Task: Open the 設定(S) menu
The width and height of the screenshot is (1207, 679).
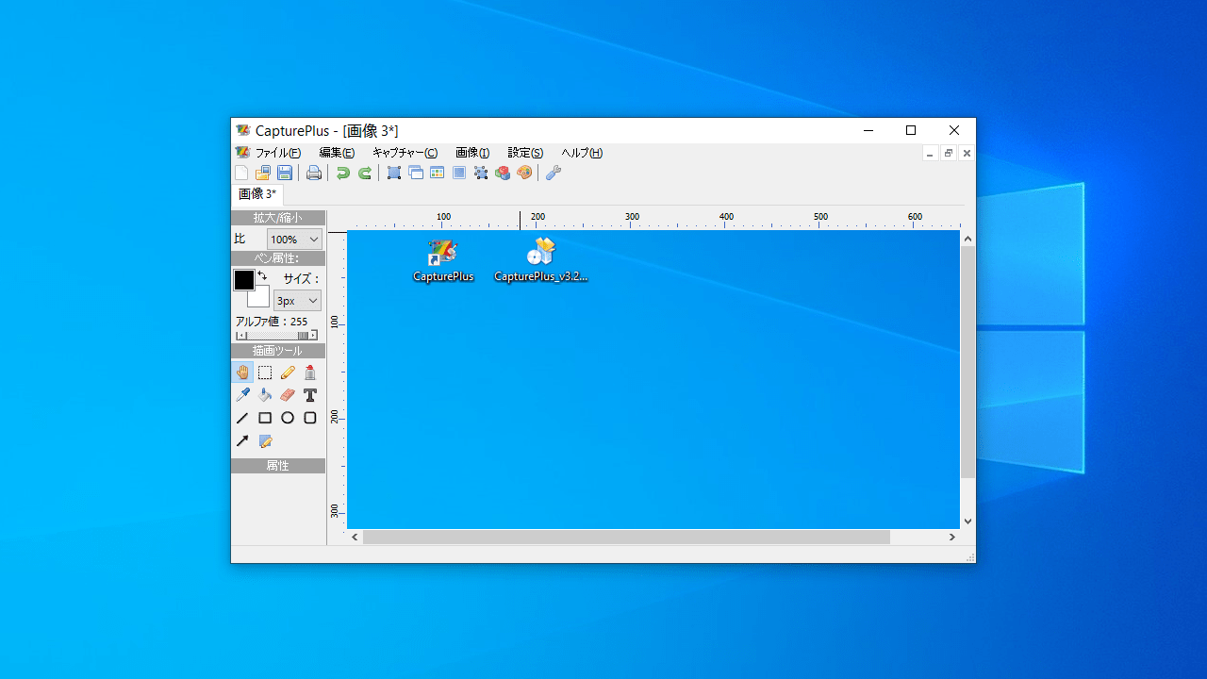Action: click(525, 153)
